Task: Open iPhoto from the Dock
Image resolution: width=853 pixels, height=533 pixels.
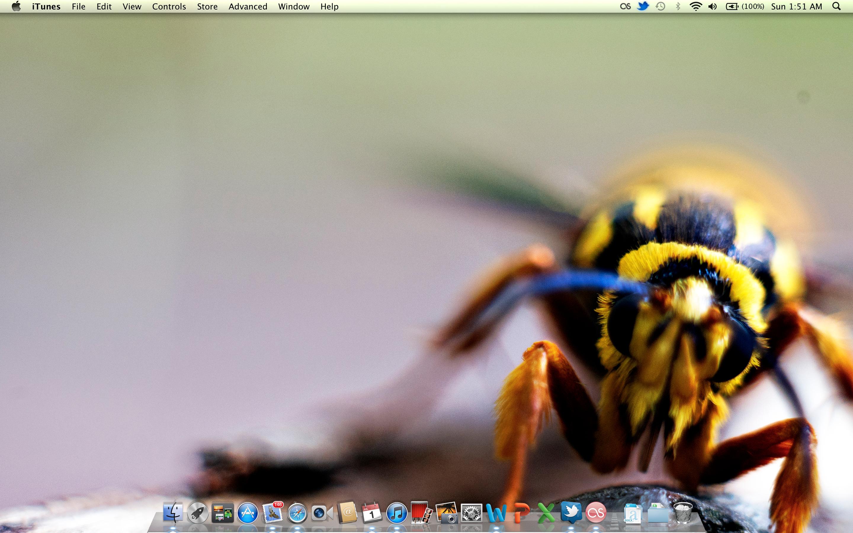Action: click(447, 513)
